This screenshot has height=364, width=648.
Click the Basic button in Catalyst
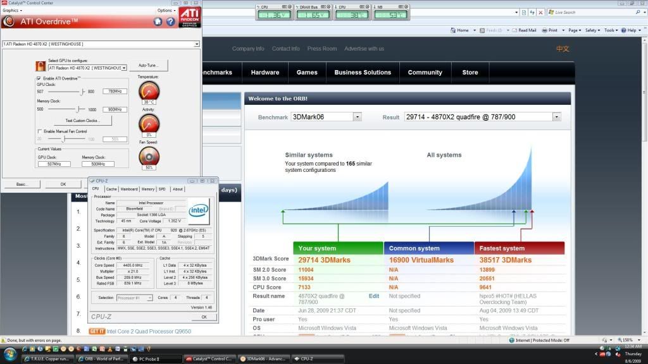(22, 184)
